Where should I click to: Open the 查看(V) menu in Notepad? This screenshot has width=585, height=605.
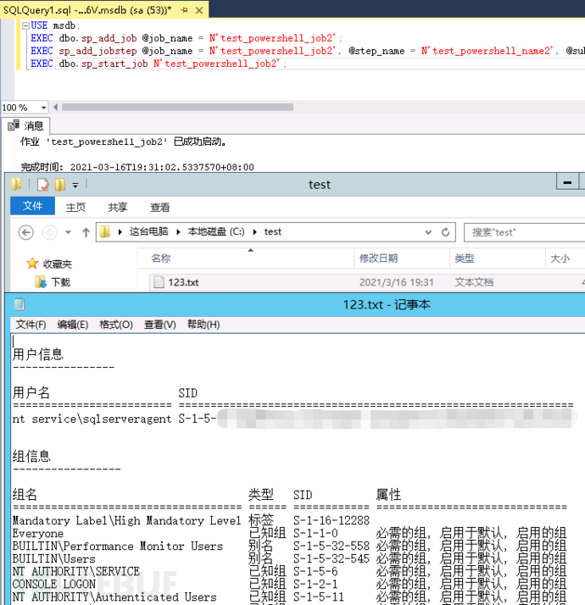(160, 325)
